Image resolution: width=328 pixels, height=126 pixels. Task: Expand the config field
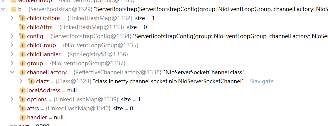(12, 36)
